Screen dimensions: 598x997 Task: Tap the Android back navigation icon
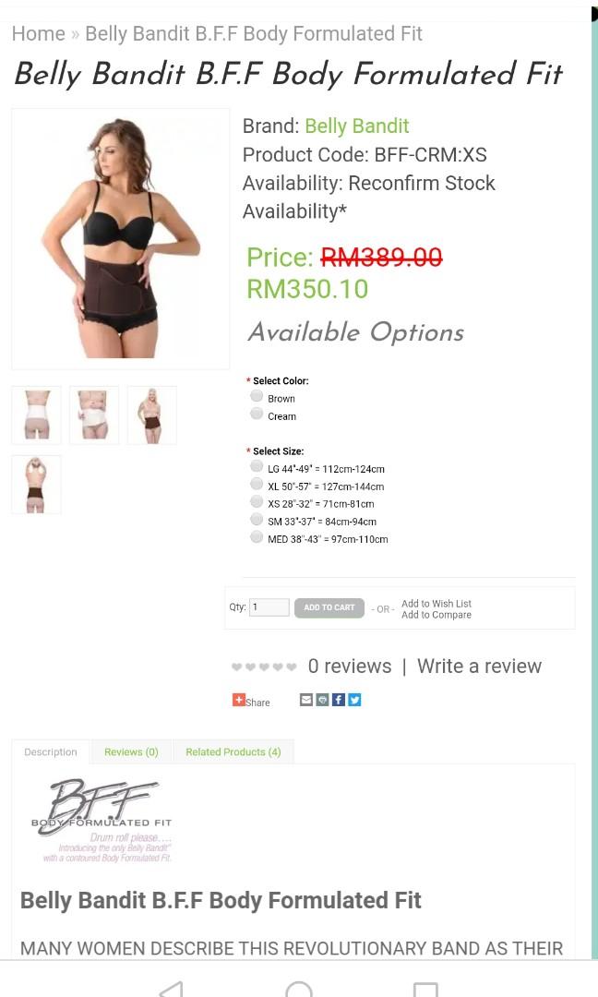point(172,989)
